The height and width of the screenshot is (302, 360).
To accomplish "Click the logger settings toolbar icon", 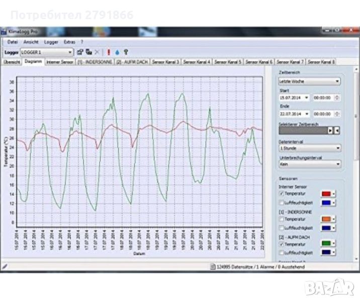I will point(80,52).
